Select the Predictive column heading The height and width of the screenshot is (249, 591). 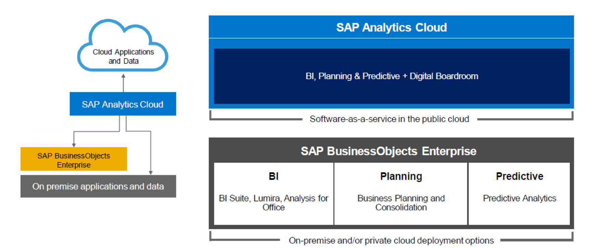519,176
